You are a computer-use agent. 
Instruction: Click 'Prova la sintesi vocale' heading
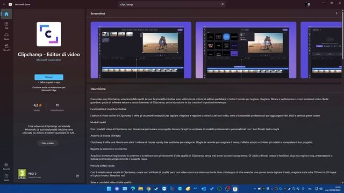coord(103,166)
